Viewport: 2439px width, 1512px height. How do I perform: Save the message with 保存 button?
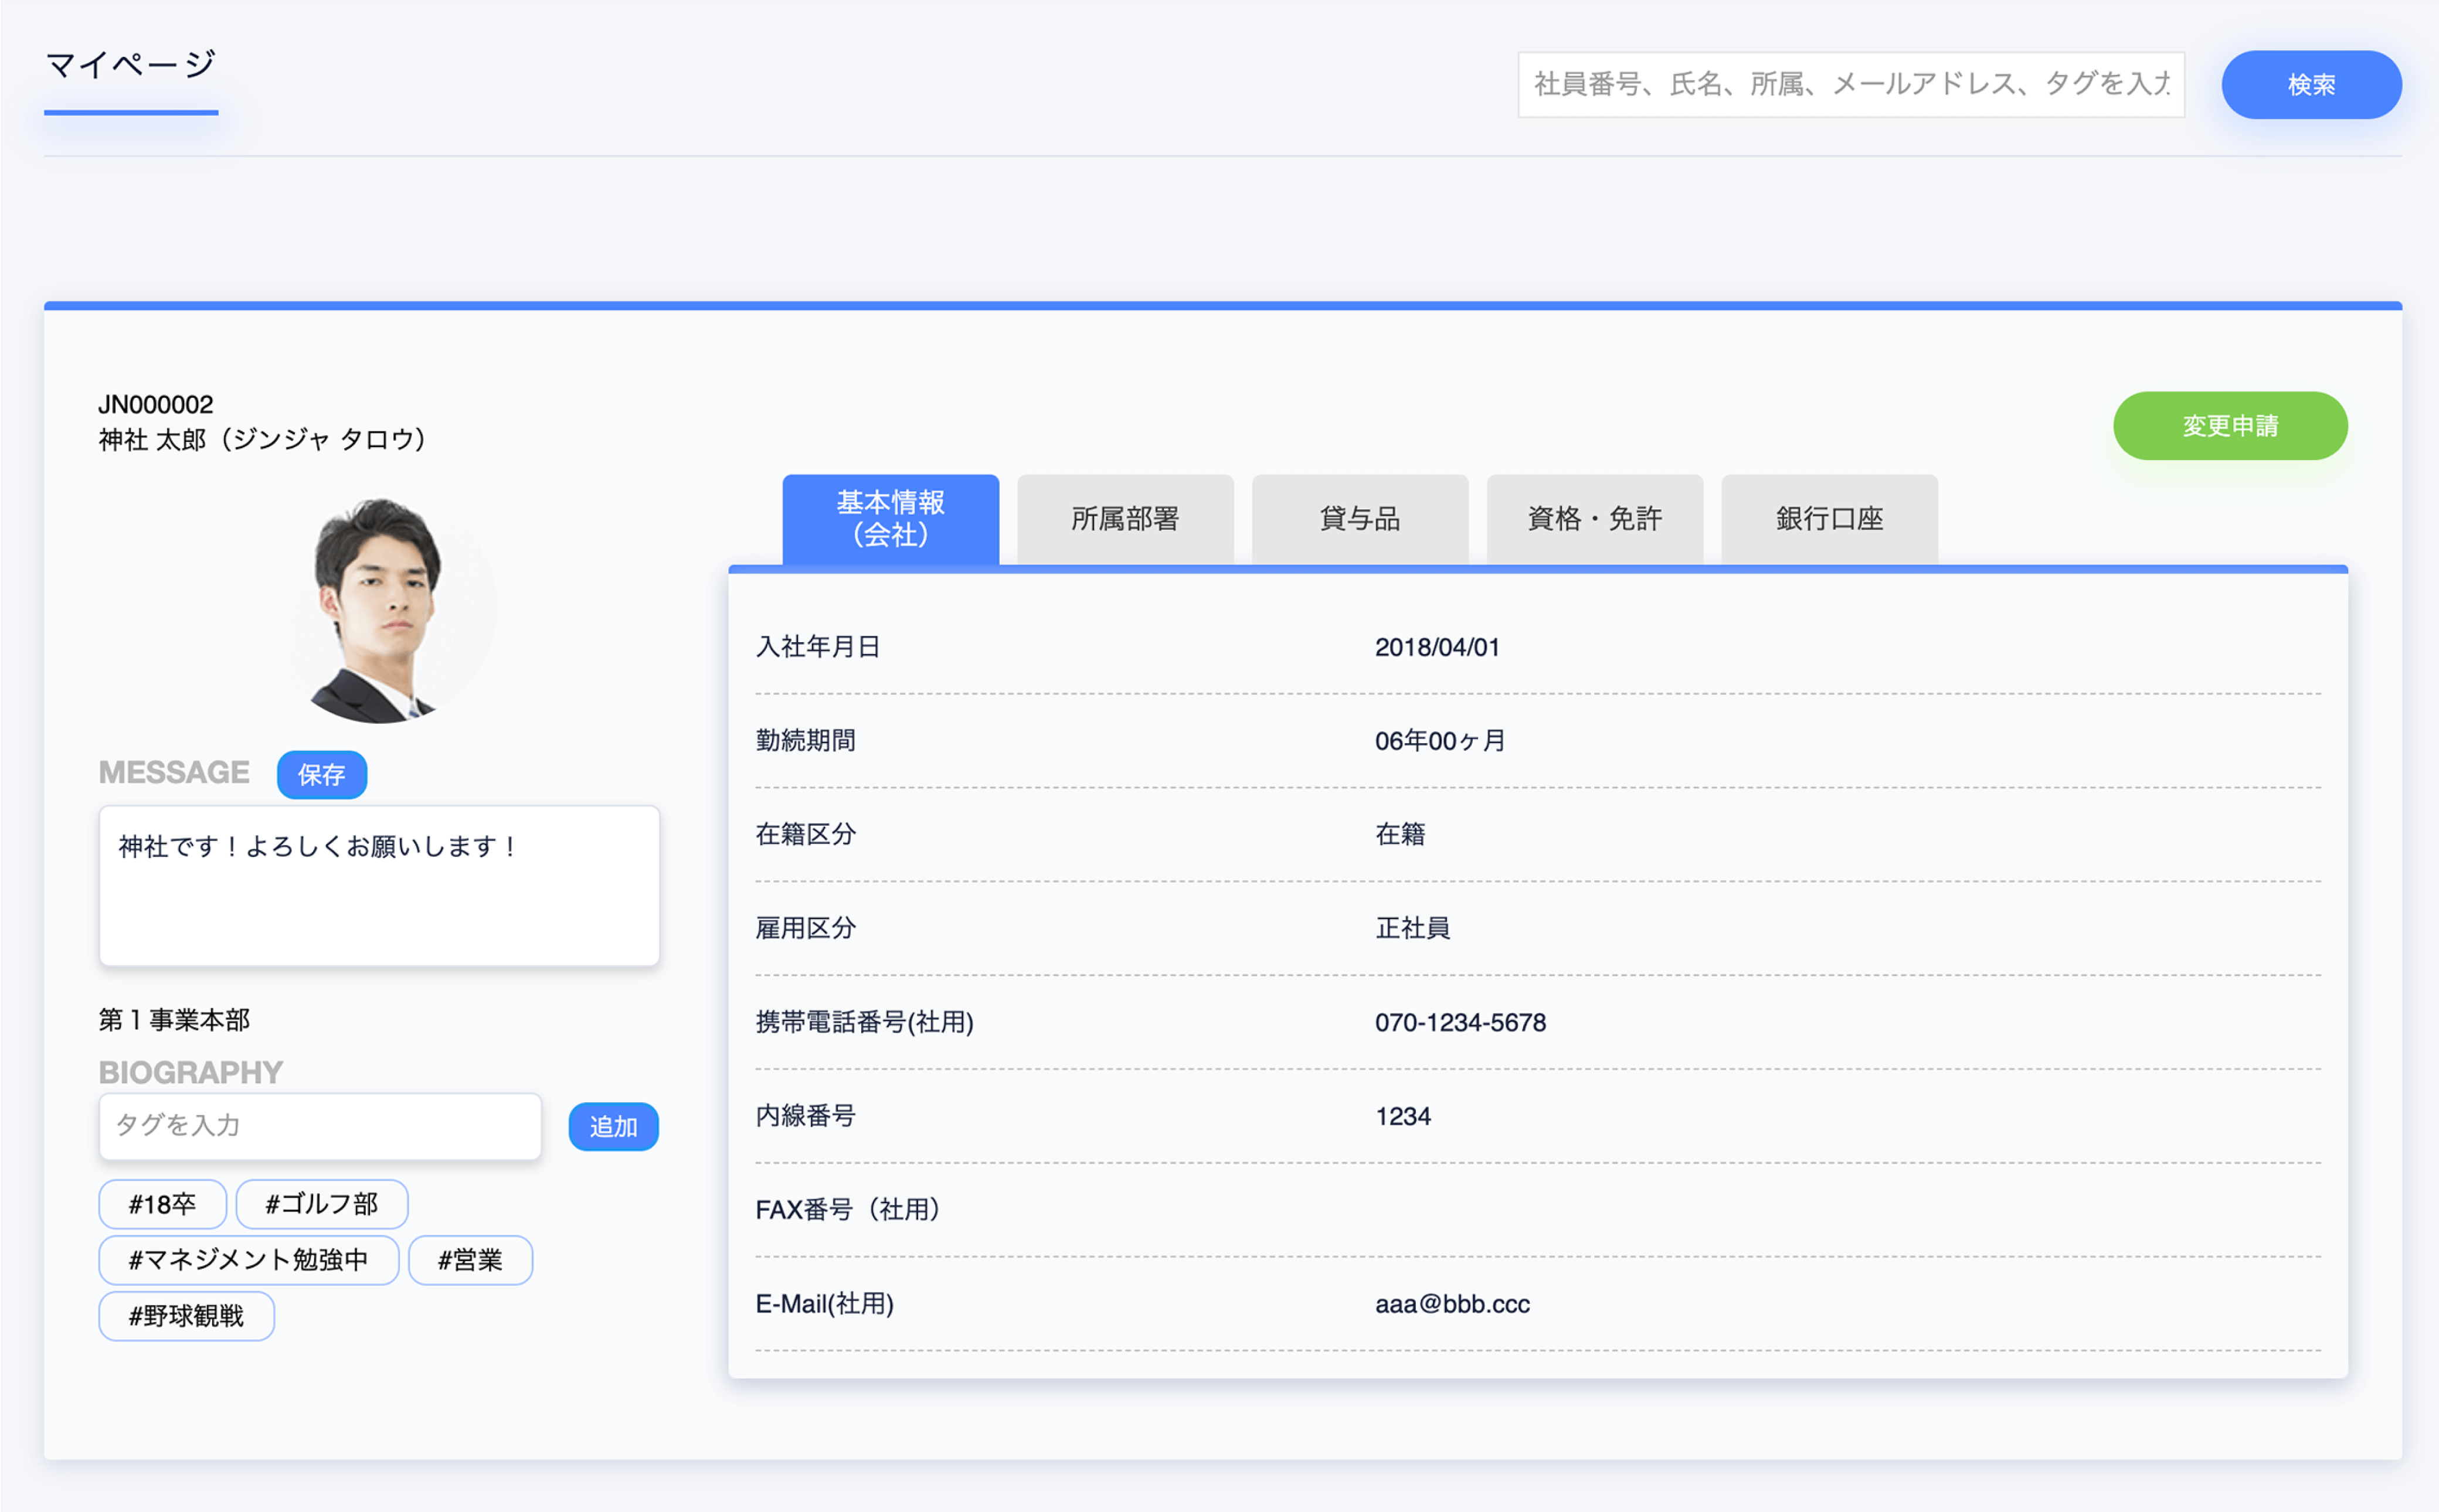[321, 775]
